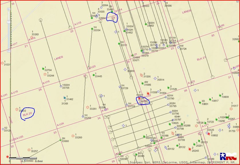This screenshot has height=165, width=240.
Task: Click the map scale bar
Action: pos(23,158)
